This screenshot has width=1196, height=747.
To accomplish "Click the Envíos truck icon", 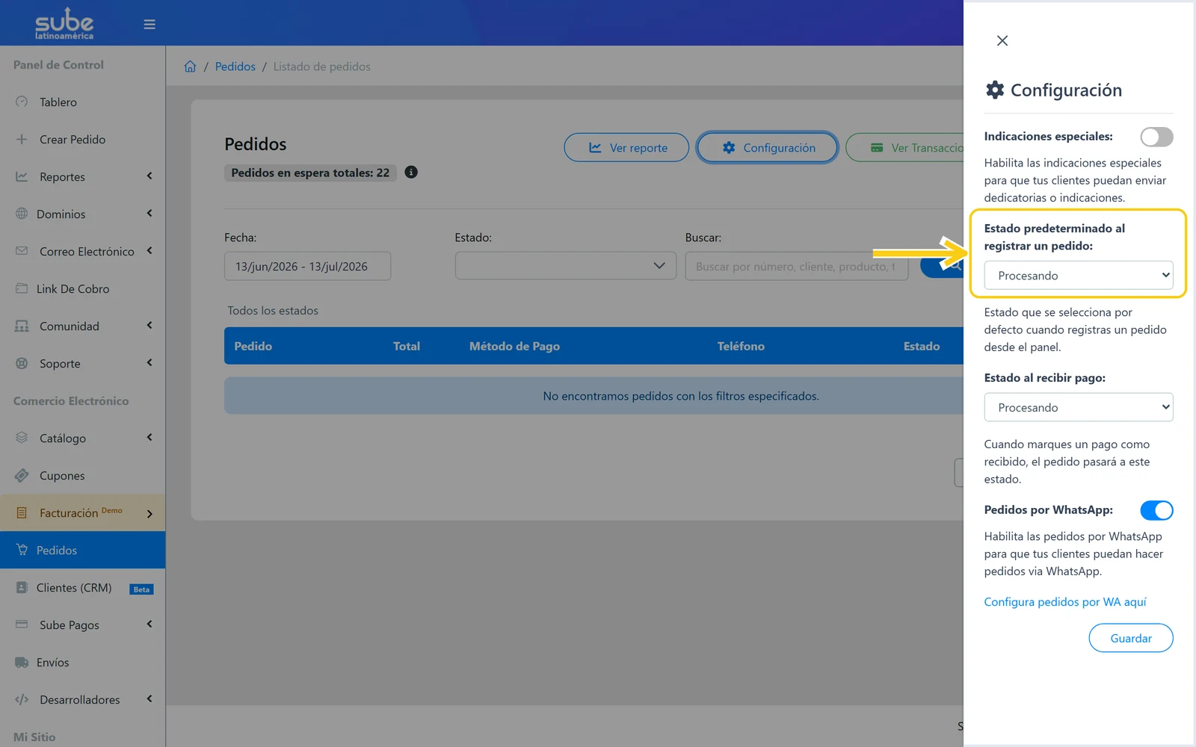I will 22,662.
